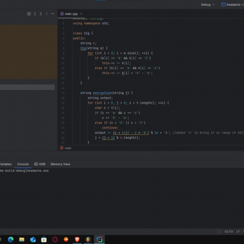Open Microsoft Edge from the taskbar

[x=11, y=240]
